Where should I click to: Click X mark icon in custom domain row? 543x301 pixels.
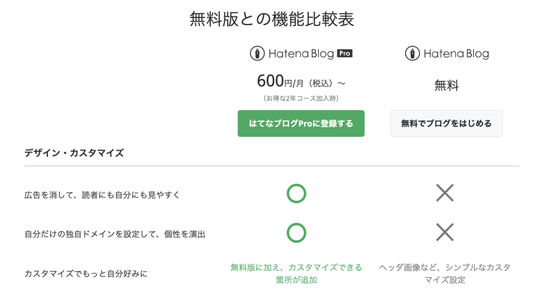444,233
